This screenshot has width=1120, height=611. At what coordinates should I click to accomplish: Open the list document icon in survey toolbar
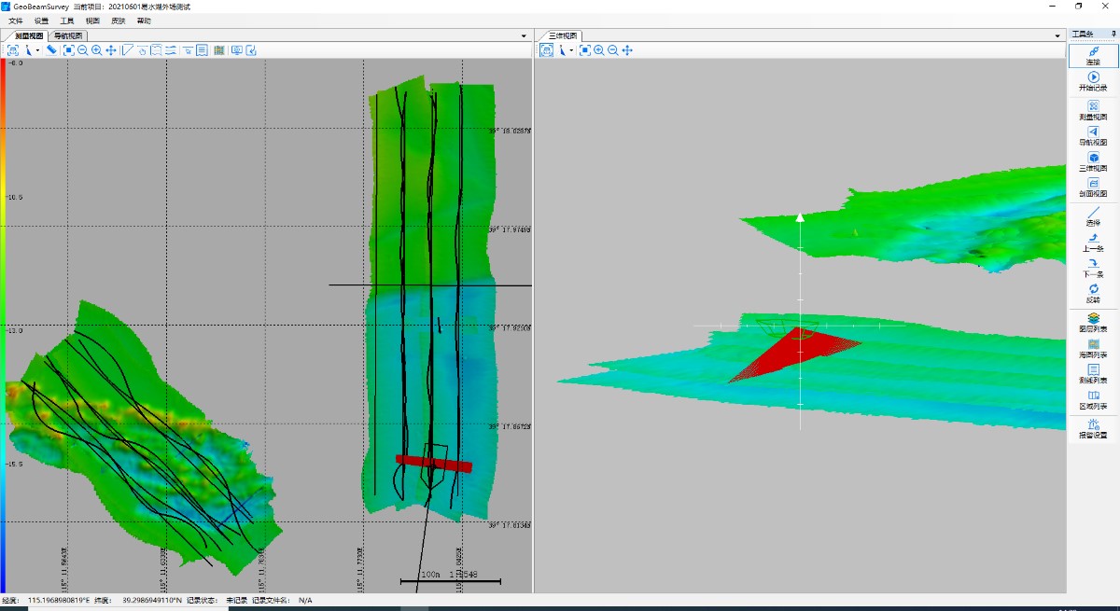click(x=202, y=50)
